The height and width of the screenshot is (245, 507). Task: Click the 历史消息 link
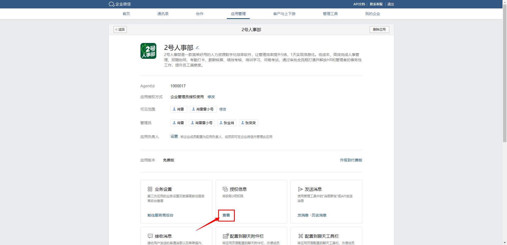click(x=319, y=215)
